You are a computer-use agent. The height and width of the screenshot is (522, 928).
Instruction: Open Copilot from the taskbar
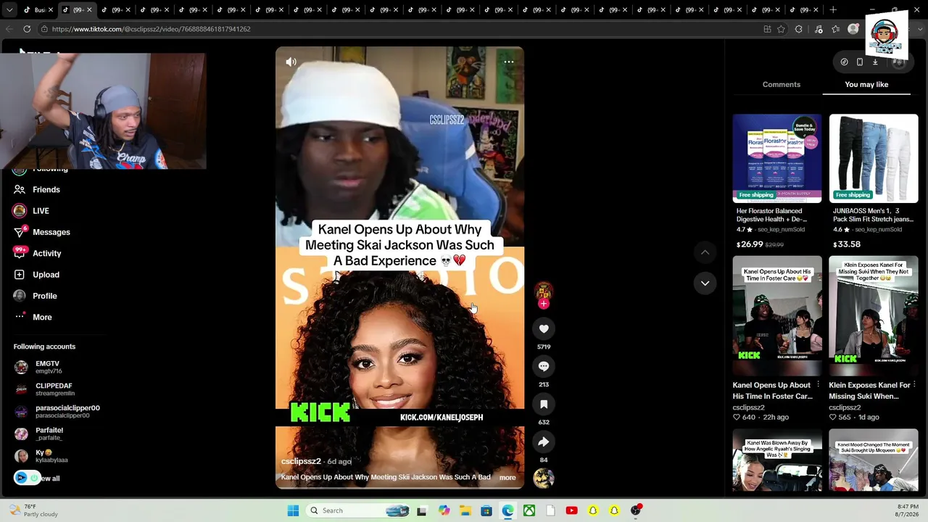coord(444,510)
